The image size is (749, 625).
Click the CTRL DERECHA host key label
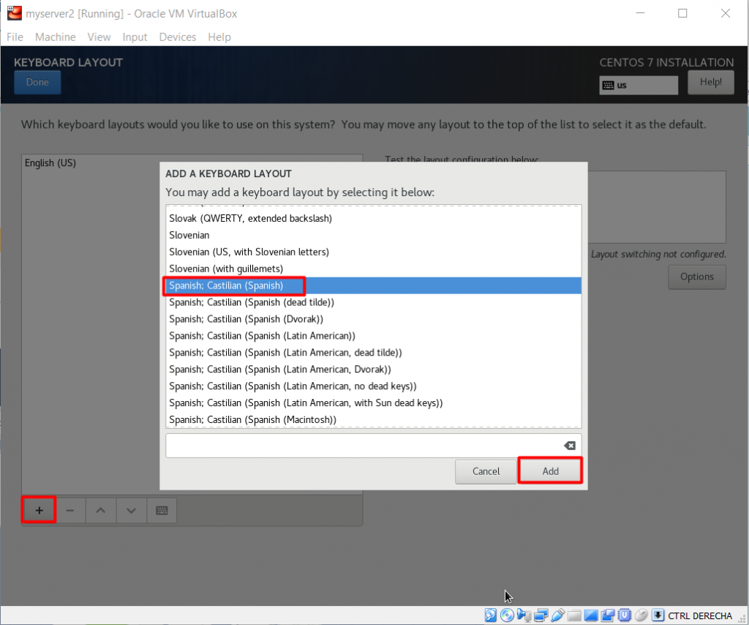click(x=700, y=615)
